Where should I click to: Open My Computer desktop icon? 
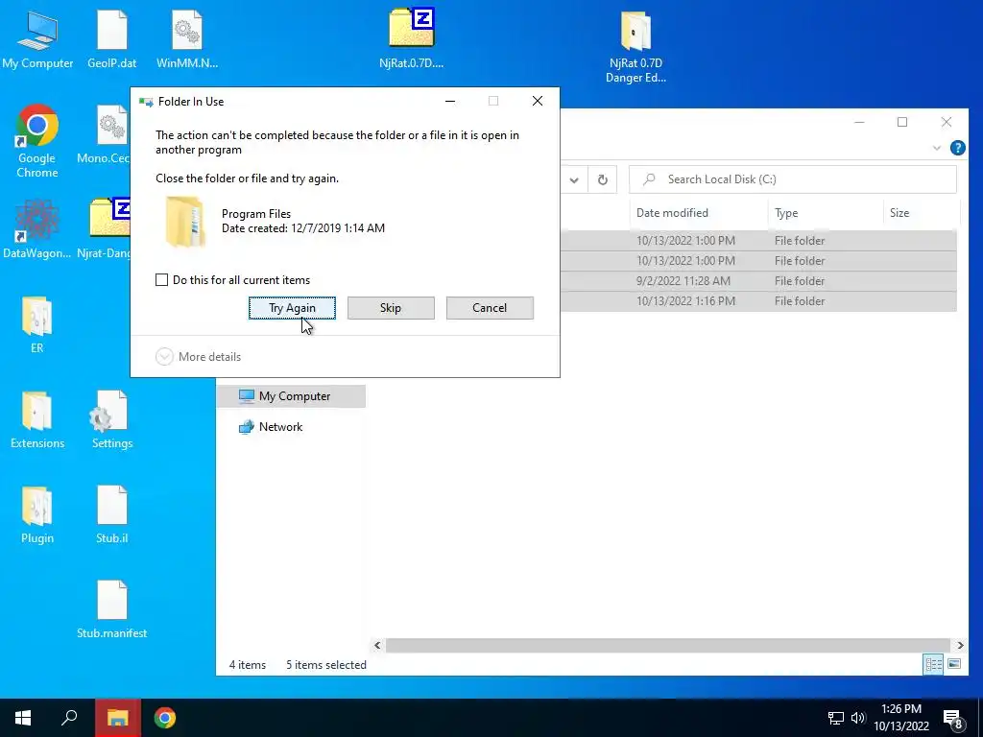[x=37, y=40]
